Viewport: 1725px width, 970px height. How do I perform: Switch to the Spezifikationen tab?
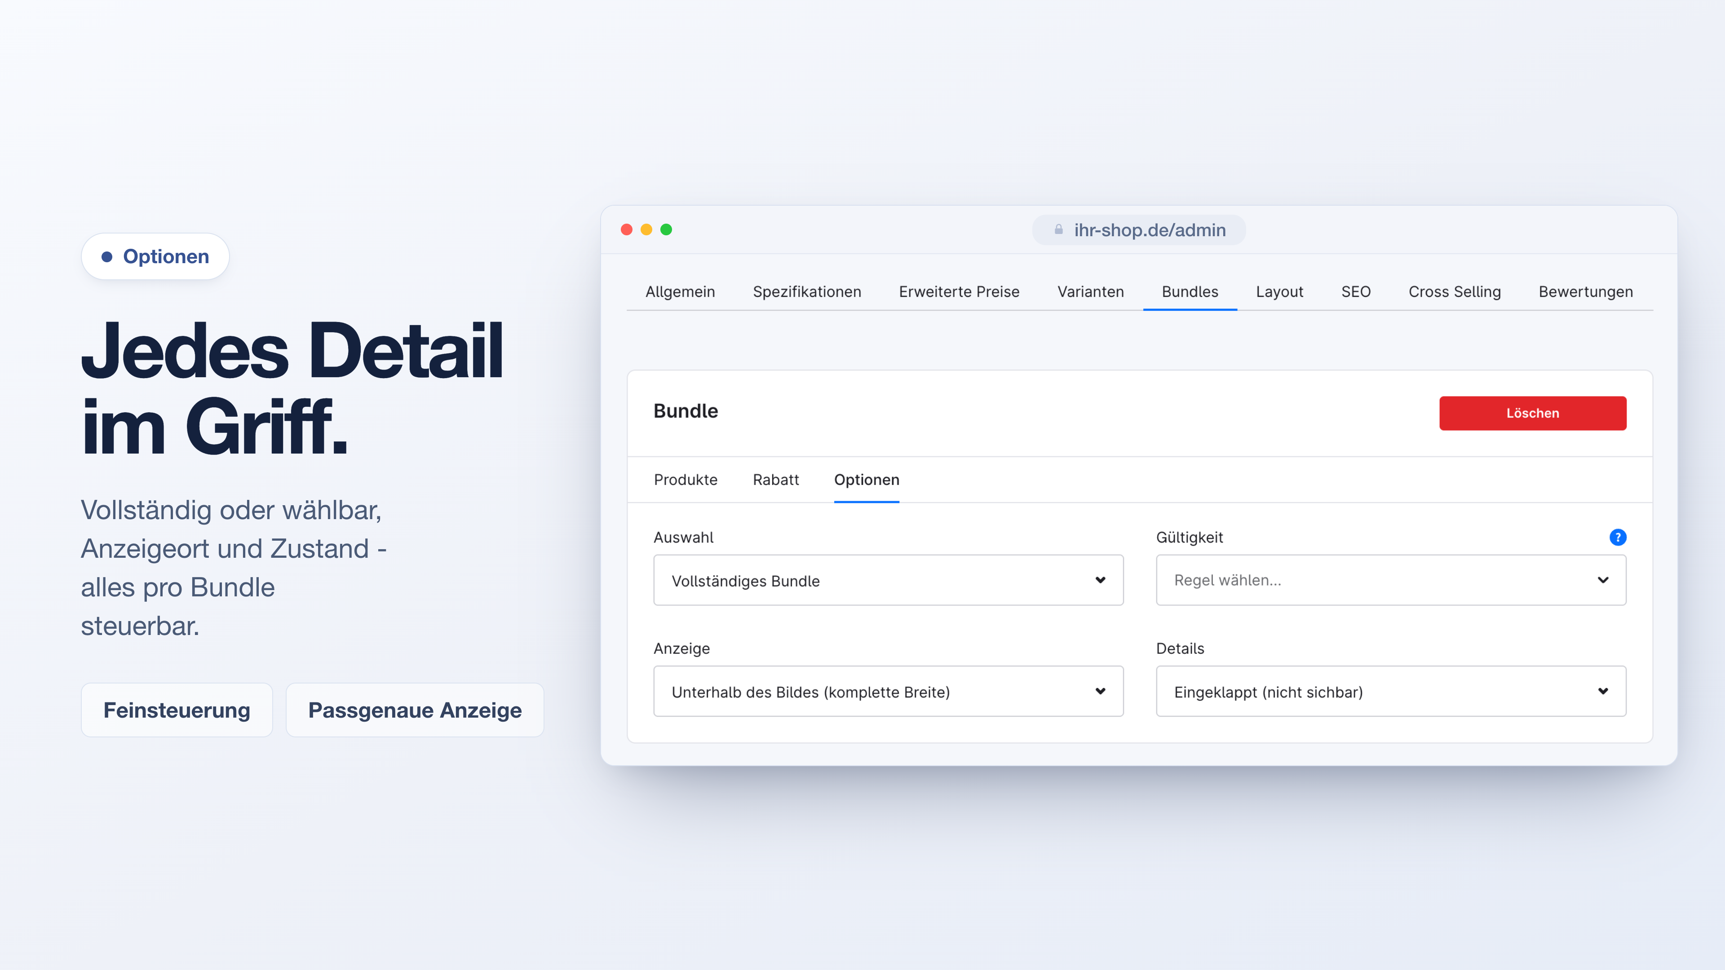(807, 292)
